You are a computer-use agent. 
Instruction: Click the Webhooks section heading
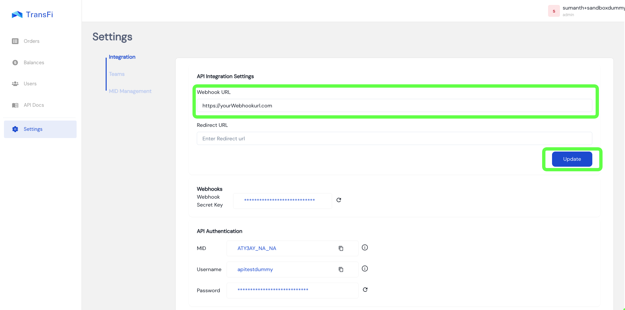(210, 189)
